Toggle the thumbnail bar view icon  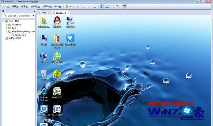point(107,6)
